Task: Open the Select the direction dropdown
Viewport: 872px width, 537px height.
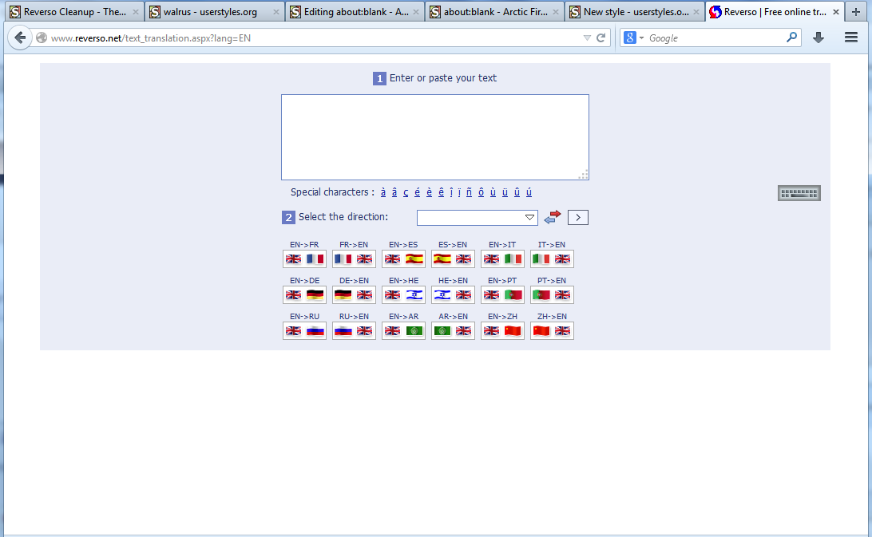Action: click(478, 217)
